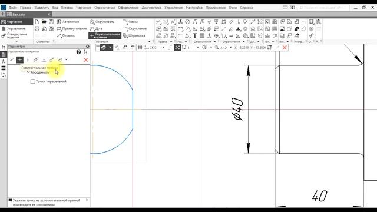Toggle global snaps button on the view toolbar
The height and width of the screenshot is (212, 377).
(104, 48)
